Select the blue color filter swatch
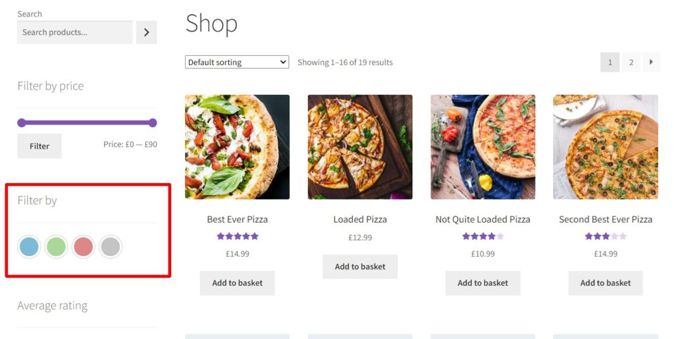Viewport: 674px width, 339px height. pos(29,247)
